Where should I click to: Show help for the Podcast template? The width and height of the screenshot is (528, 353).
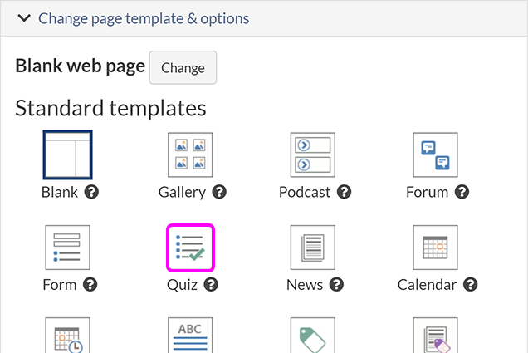click(344, 193)
